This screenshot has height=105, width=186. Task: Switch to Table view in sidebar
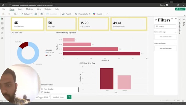pyautogui.click(x=2, y=23)
